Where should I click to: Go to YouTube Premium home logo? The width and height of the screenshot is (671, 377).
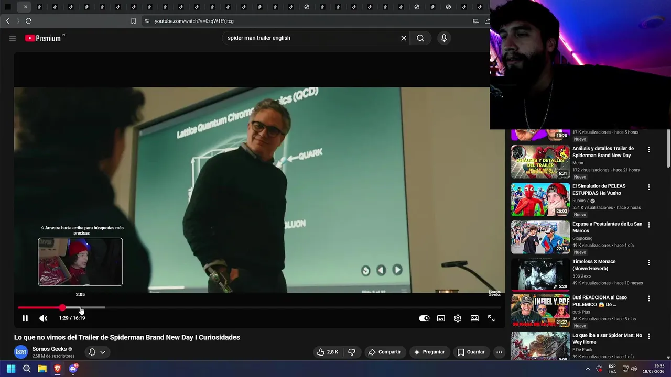click(43, 38)
